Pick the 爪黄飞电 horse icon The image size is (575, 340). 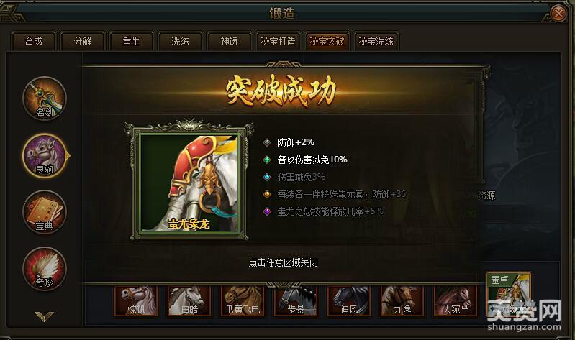(x=243, y=301)
